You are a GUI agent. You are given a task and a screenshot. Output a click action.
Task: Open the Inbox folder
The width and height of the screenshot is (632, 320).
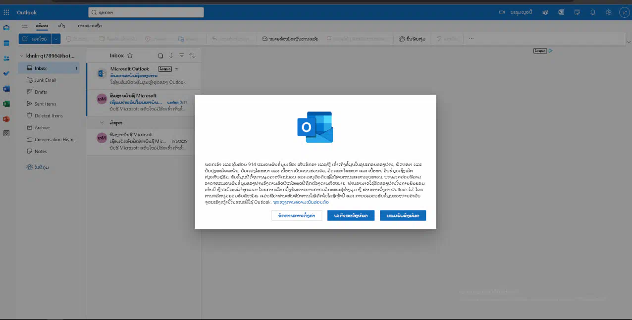coord(49,68)
